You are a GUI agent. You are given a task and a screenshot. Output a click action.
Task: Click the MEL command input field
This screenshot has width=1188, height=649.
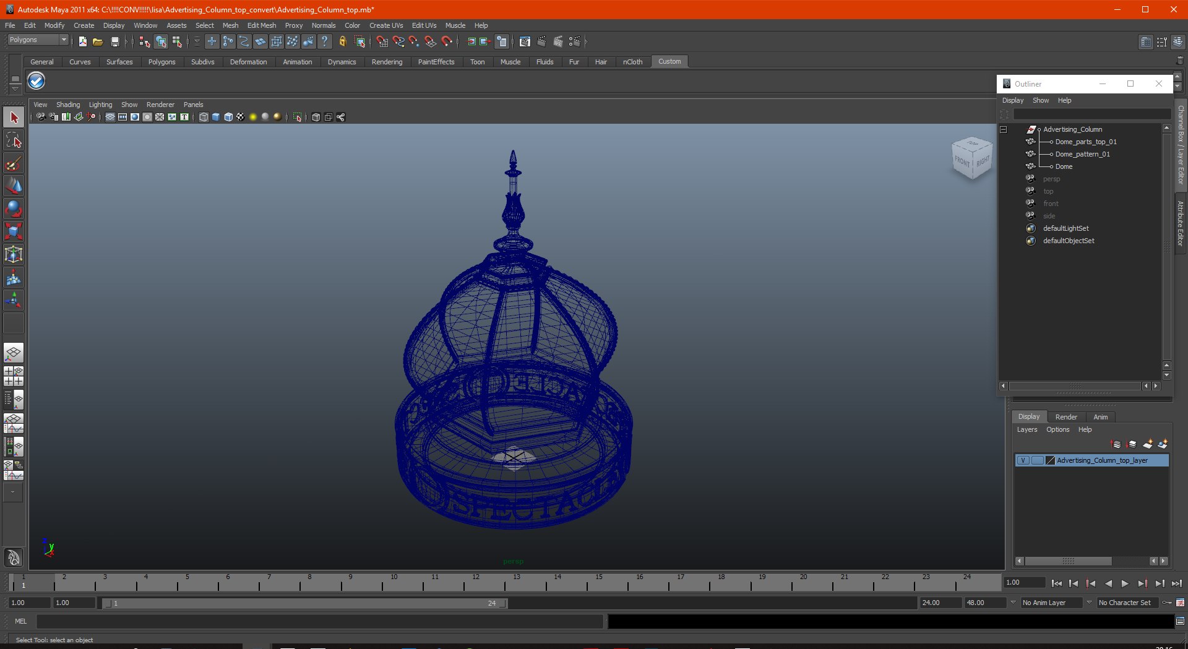319,621
